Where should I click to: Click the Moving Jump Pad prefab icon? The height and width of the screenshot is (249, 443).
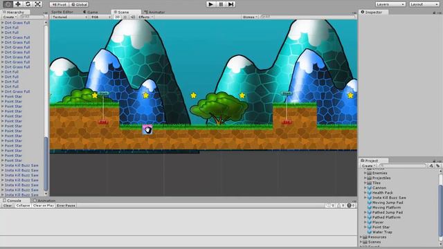369,203
